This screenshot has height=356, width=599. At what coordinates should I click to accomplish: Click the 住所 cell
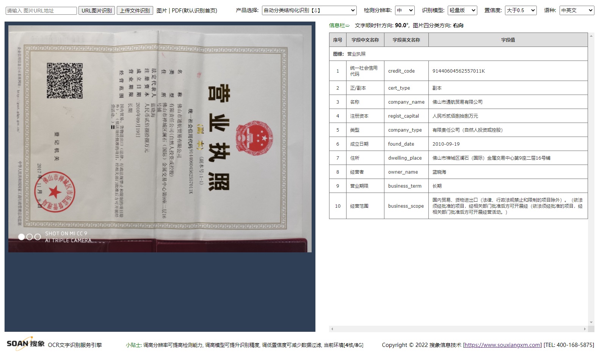365,158
